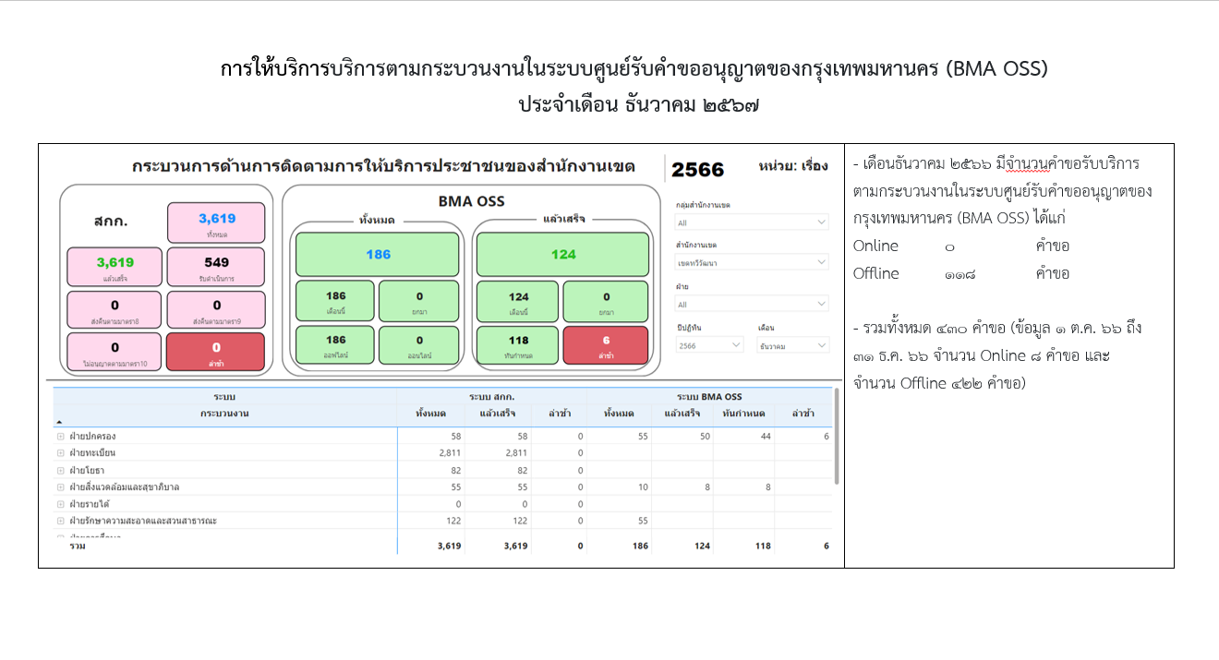Click the ระบบ BMA OSS column header
1219x660 pixels.
(x=710, y=397)
